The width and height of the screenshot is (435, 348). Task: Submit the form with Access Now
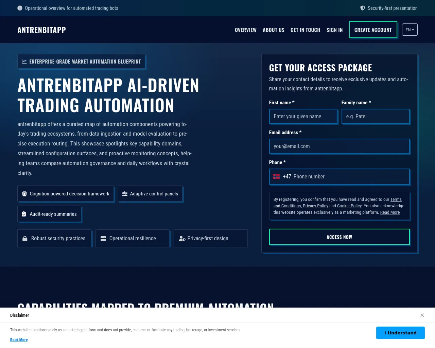(x=340, y=237)
